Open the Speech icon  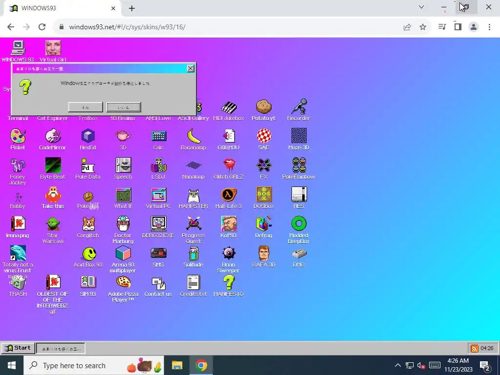pyautogui.click(x=123, y=166)
